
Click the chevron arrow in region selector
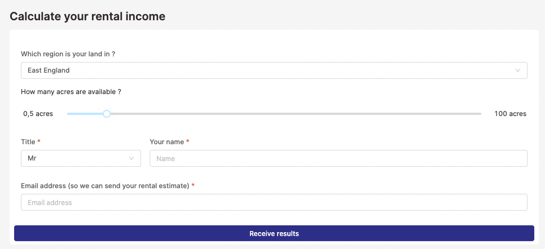(x=518, y=70)
